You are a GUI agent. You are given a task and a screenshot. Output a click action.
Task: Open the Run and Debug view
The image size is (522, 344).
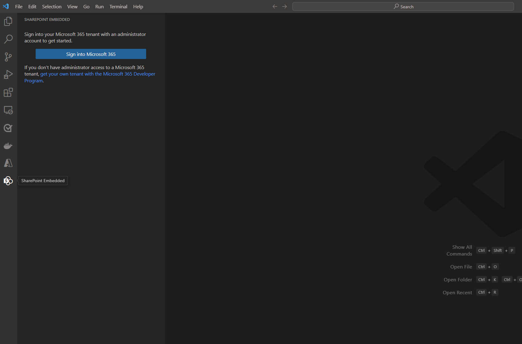[8, 75]
